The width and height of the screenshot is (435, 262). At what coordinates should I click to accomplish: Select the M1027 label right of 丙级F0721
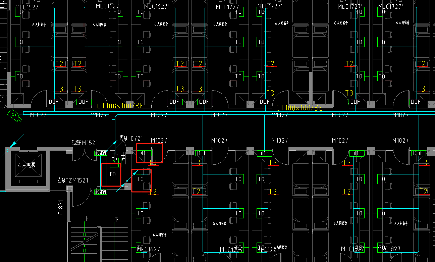click(x=159, y=140)
